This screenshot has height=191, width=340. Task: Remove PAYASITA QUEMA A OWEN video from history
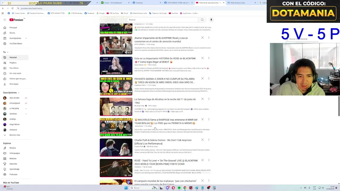[x=202, y=79]
